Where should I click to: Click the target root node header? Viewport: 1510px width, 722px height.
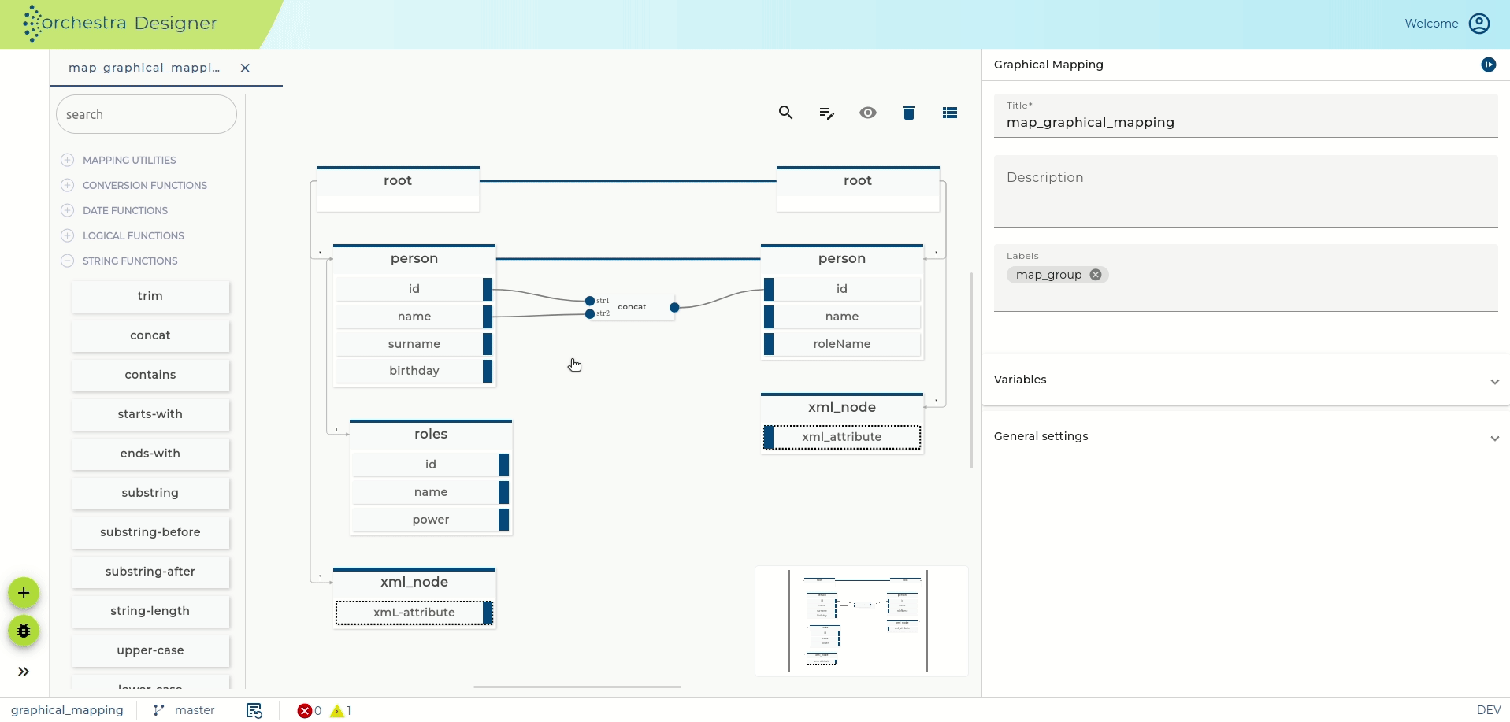point(858,181)
